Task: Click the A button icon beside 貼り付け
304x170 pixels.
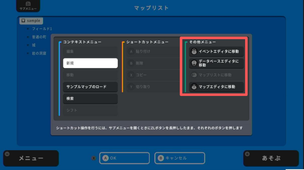Action: pyautogui.click(x=131, y=51)
